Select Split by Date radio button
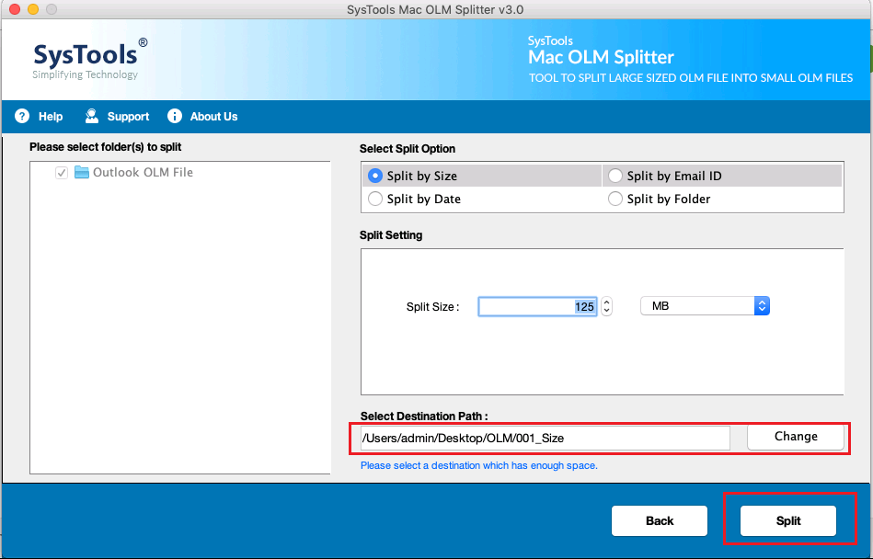Screen dimensions: 873x559 [375, 199]
